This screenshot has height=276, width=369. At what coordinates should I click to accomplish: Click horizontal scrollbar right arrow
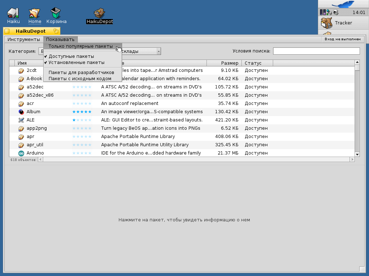352,160
